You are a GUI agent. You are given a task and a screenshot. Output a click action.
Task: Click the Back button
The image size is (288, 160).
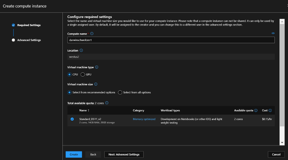[93, 154]
